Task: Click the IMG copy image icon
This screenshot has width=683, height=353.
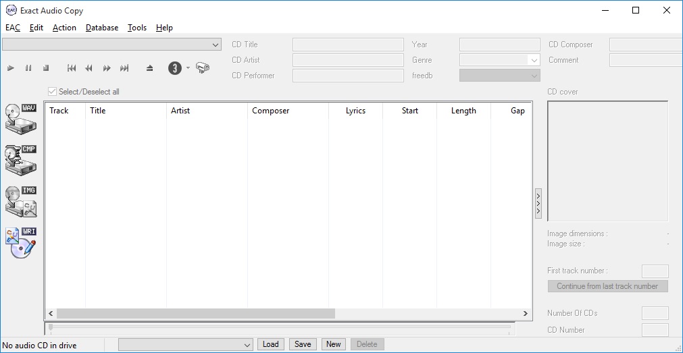Action: [21, 202]
